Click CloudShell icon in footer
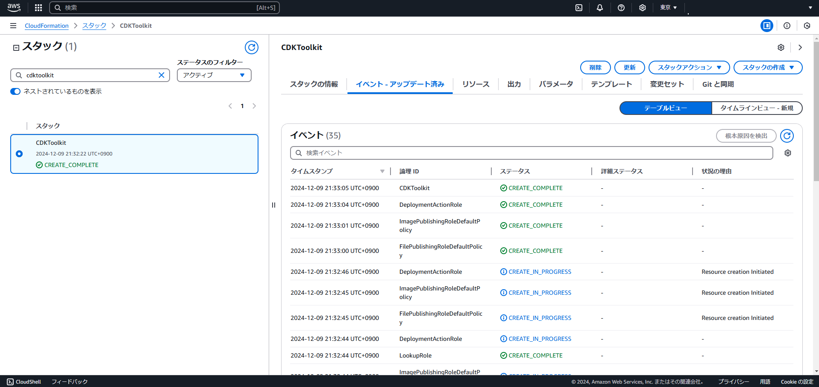 click(10, 382)
